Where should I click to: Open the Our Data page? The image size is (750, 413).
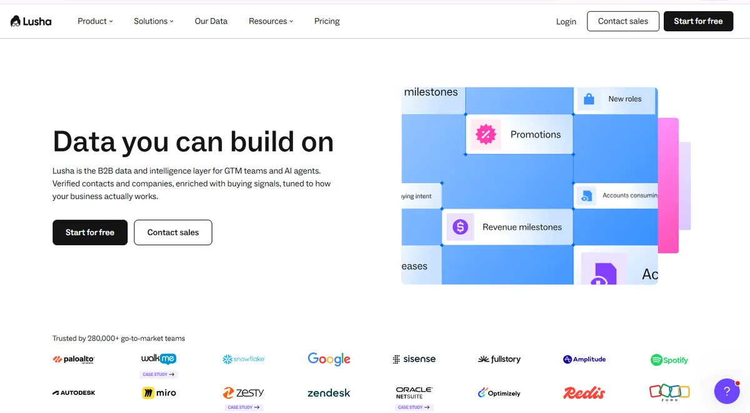tap(211, 21)
